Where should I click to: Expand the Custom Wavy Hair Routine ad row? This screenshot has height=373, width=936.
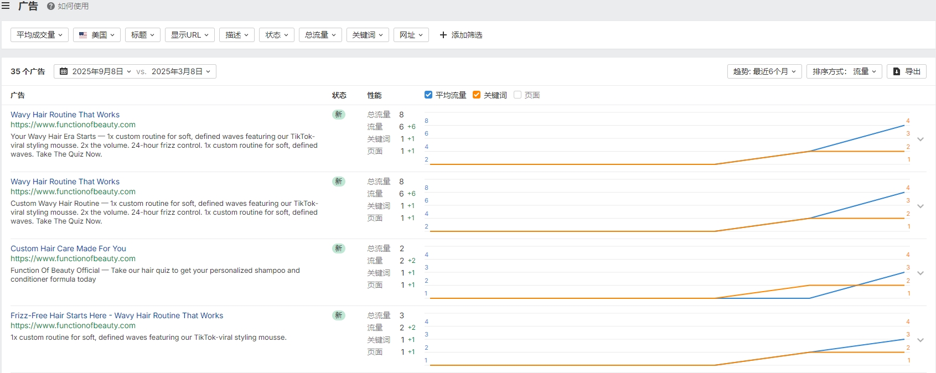[x=921, y=206]
